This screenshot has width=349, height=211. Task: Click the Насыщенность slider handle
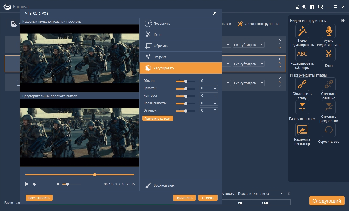click(x=186, y=104)
